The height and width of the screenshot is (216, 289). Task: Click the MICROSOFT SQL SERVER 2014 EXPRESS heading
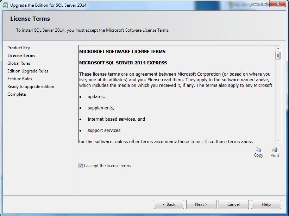pos(123,63)
